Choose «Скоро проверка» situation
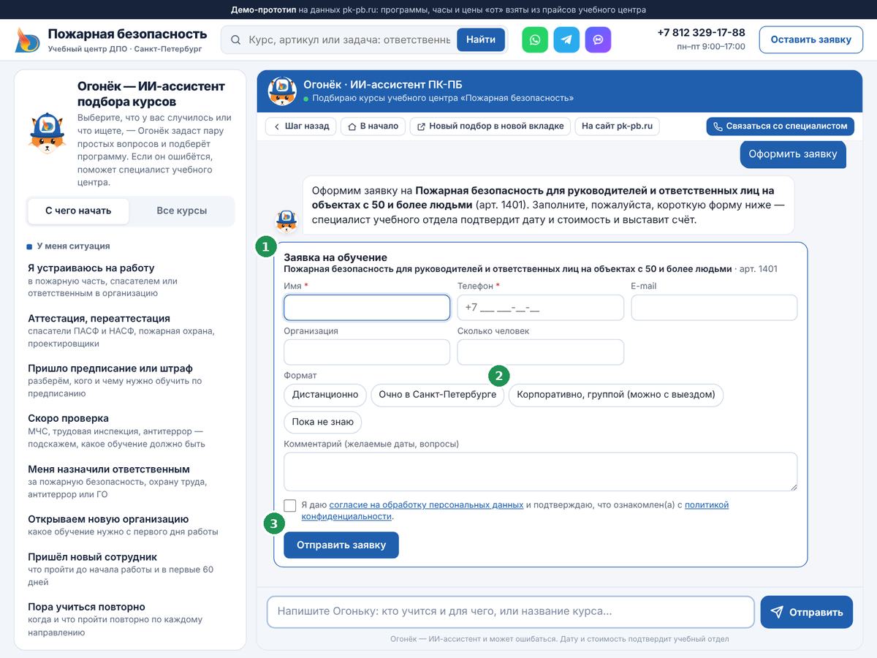This screenshot has width=877, height=658. (131, 431)
